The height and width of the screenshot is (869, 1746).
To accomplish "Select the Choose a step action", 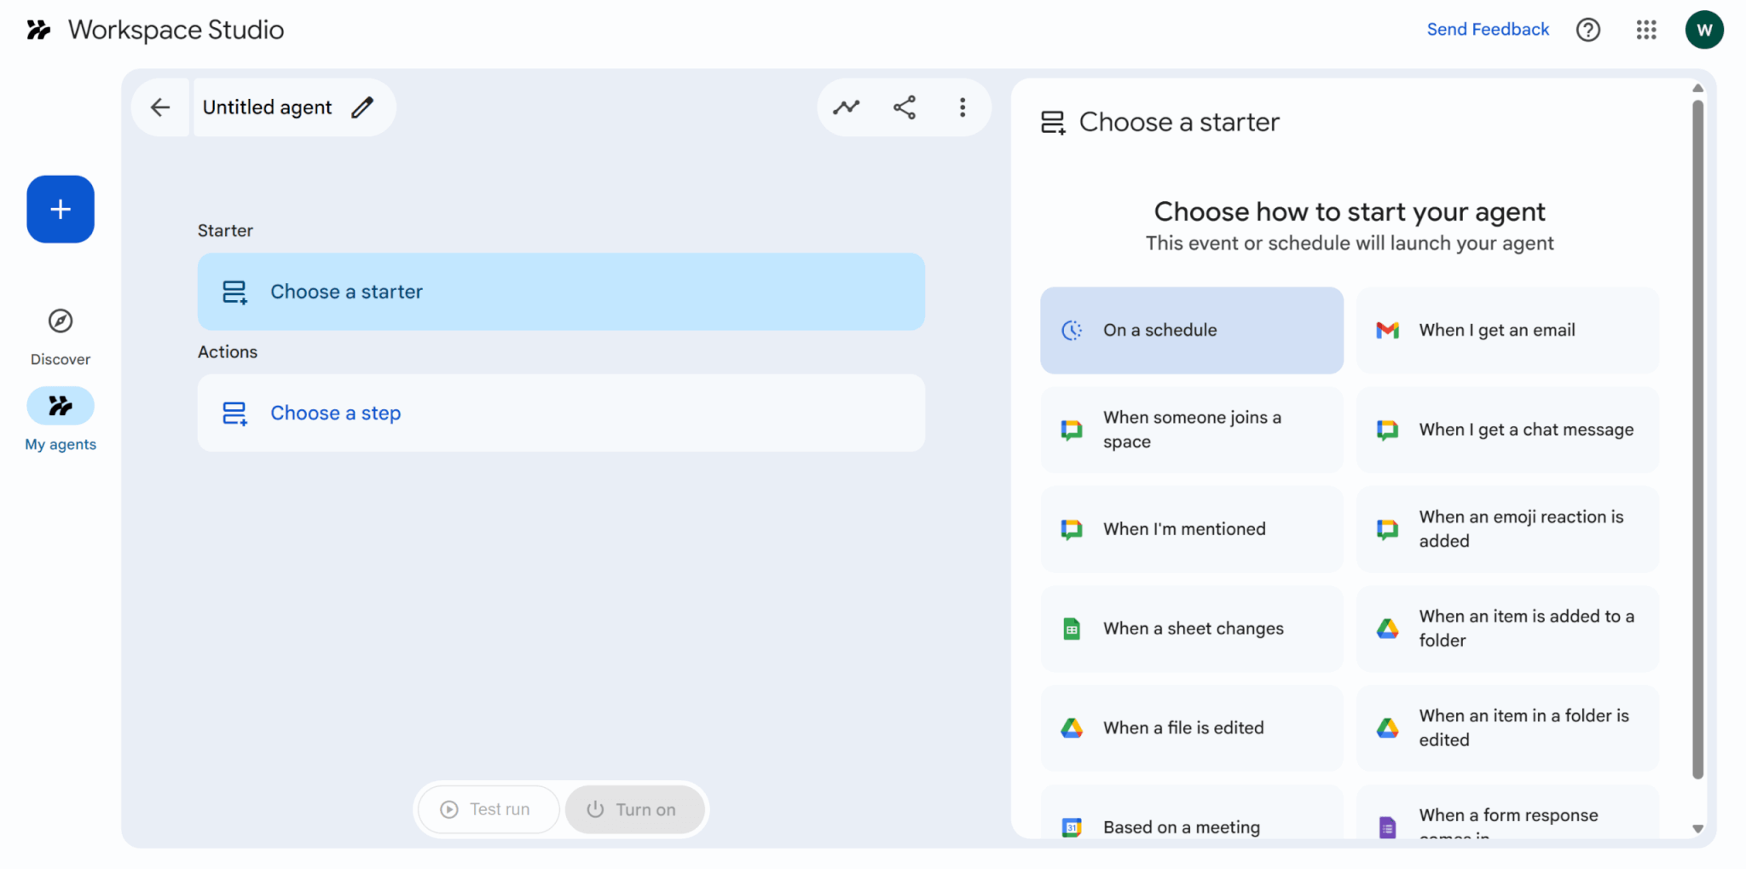I will [561, 413].
